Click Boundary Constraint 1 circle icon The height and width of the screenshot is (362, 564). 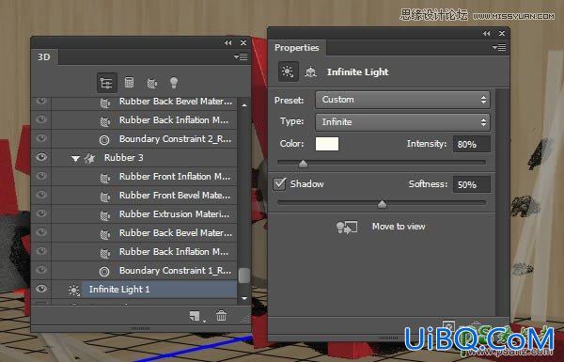click(x=104, y=272)
